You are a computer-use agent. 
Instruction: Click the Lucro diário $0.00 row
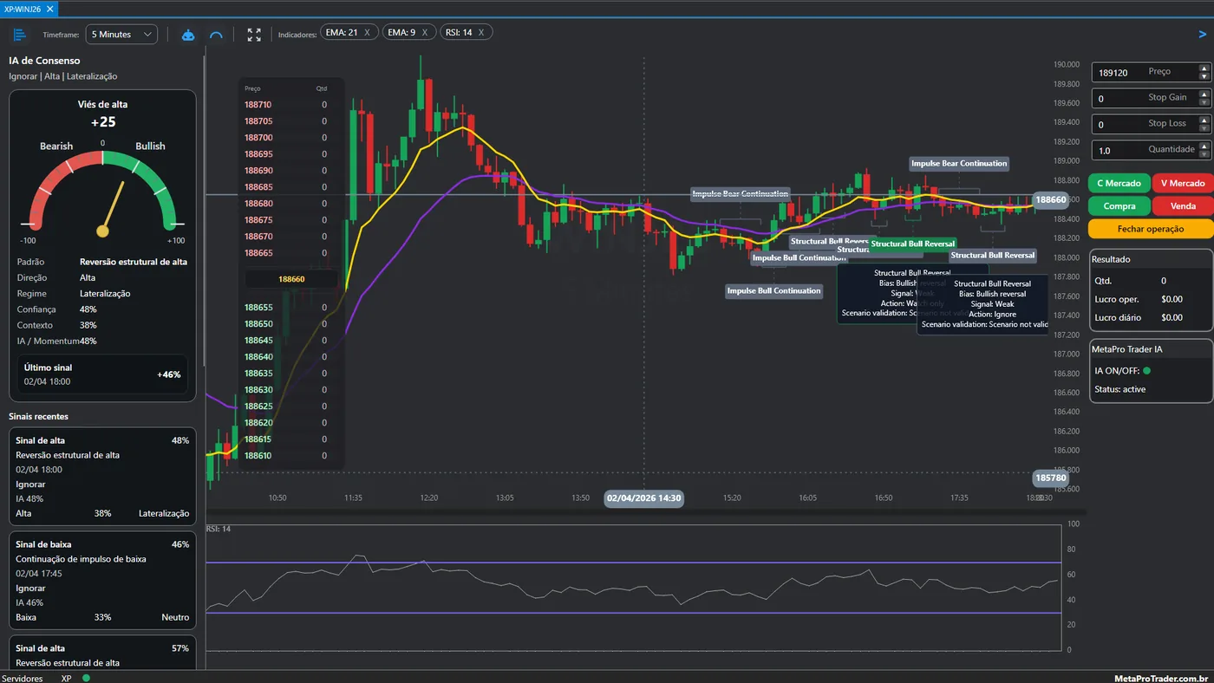pos(1139,317)
